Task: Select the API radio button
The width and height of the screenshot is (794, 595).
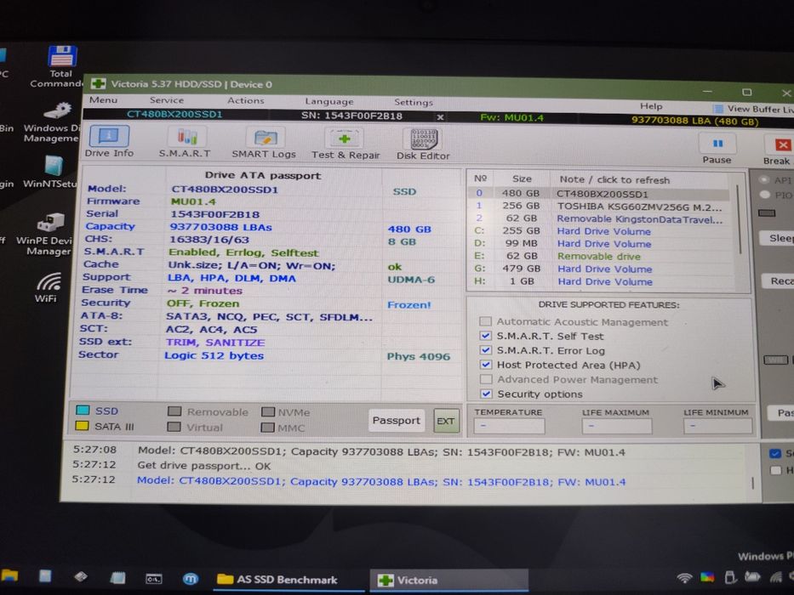Action: click(763, 179)
